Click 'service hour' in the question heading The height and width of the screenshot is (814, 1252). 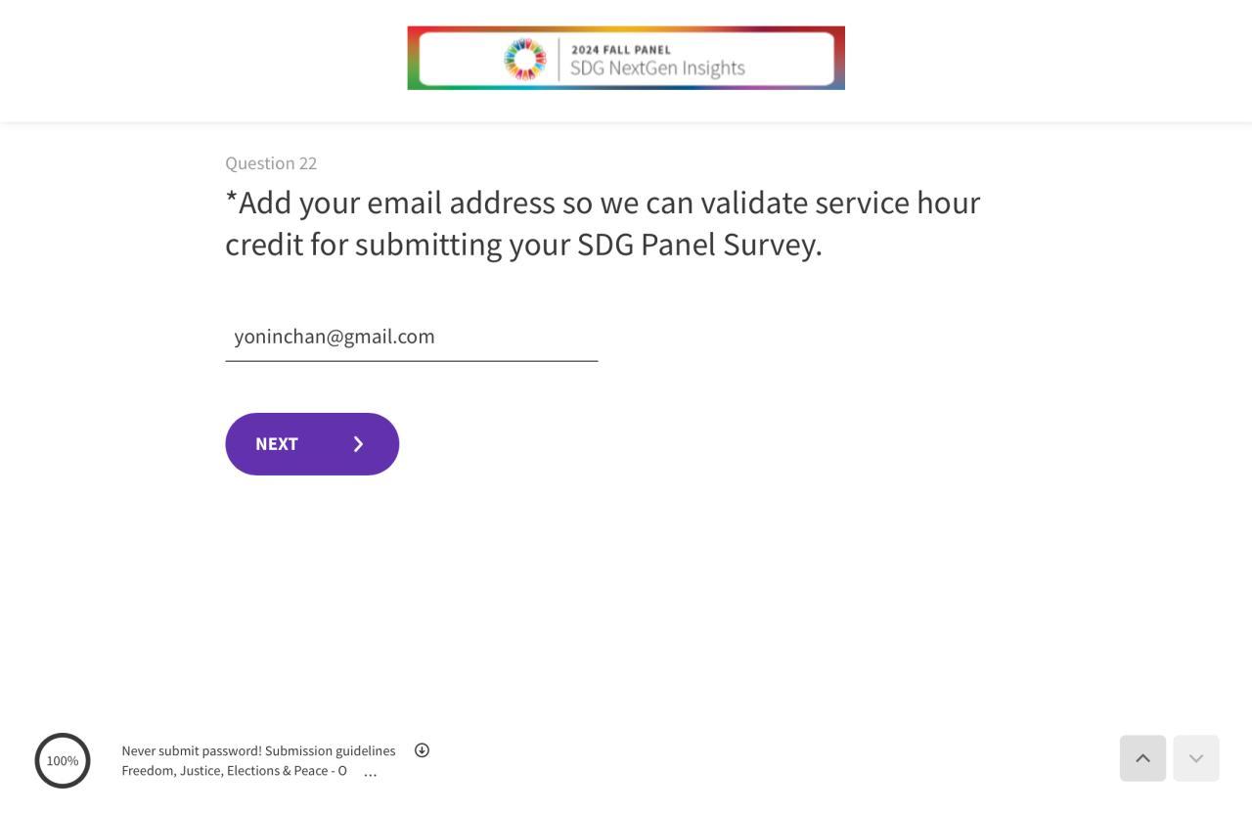pyautogui.click(x=897, y=203)
